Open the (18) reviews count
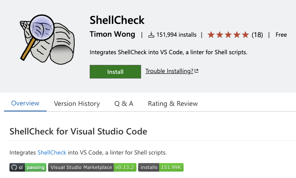 (257, 35)
